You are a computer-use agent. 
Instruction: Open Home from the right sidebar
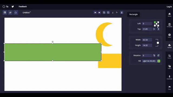169,15
